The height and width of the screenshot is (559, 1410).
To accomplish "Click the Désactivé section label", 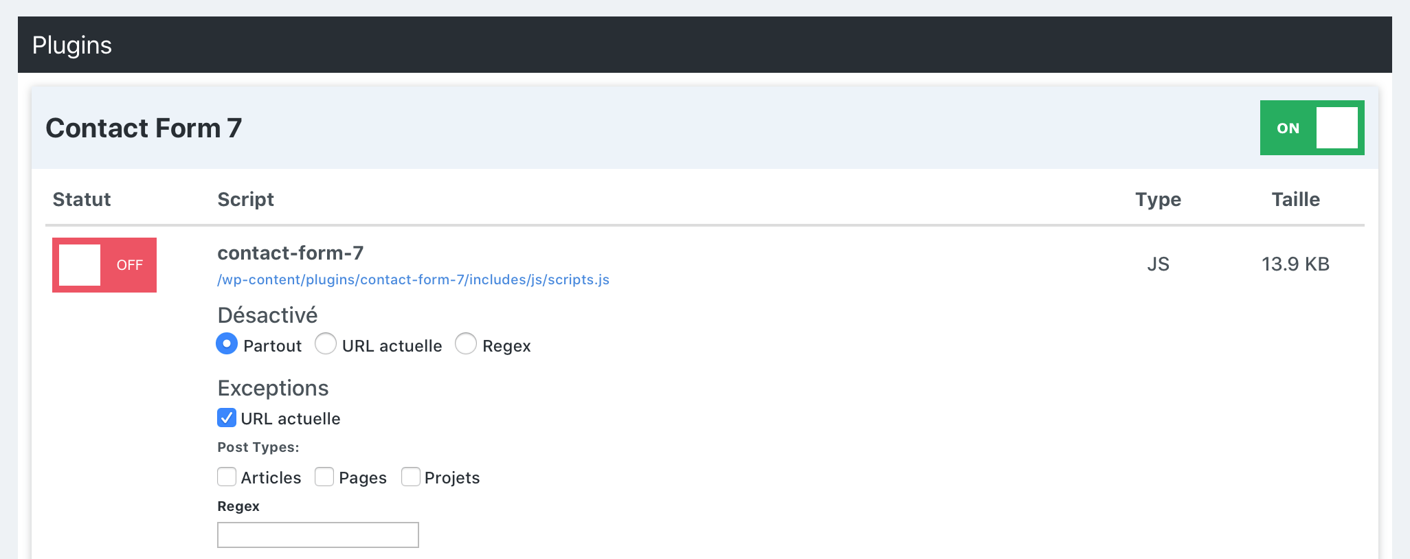I will click(x=268, y=315).
